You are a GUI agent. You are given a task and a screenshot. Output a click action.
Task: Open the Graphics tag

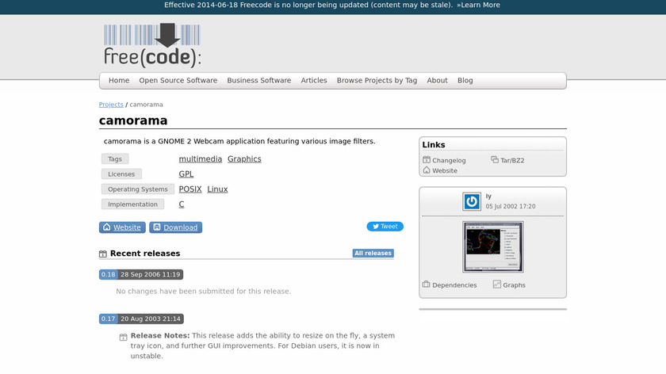tap(244, 158)
